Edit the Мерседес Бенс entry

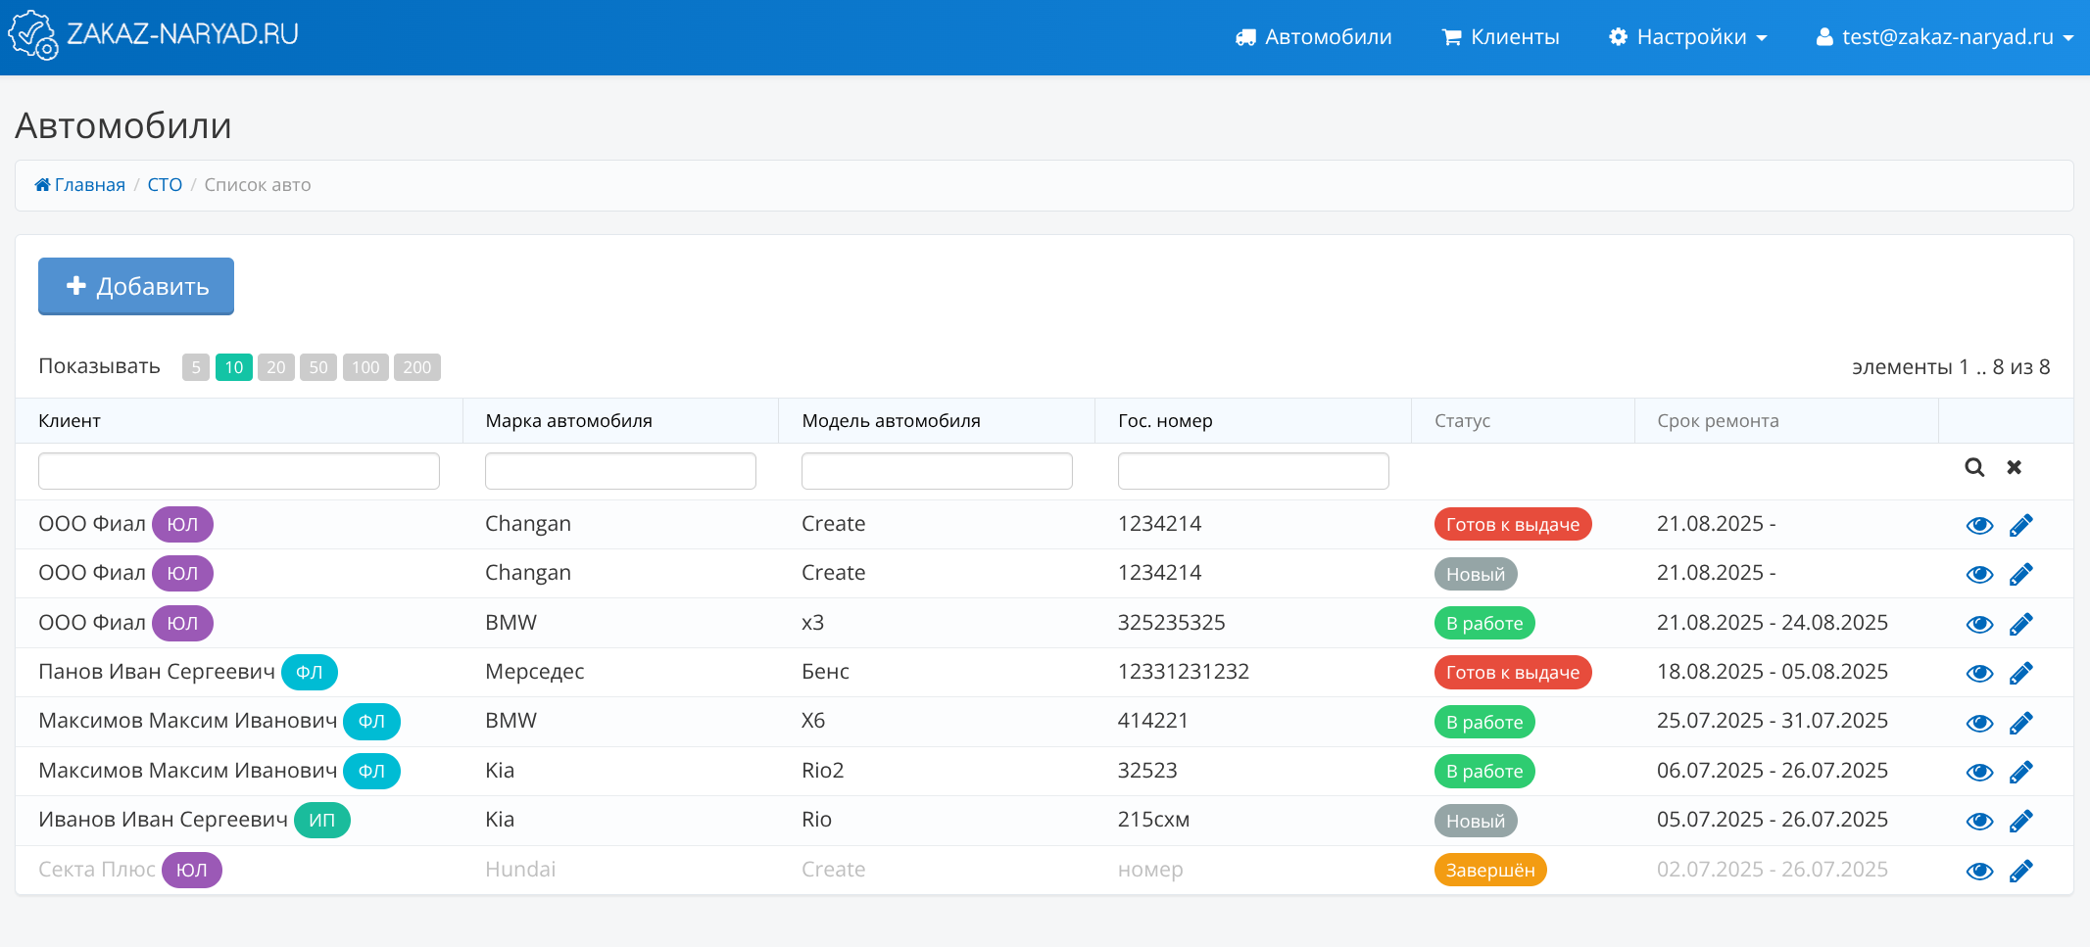pyautogui.click(x=2020, y=673)
